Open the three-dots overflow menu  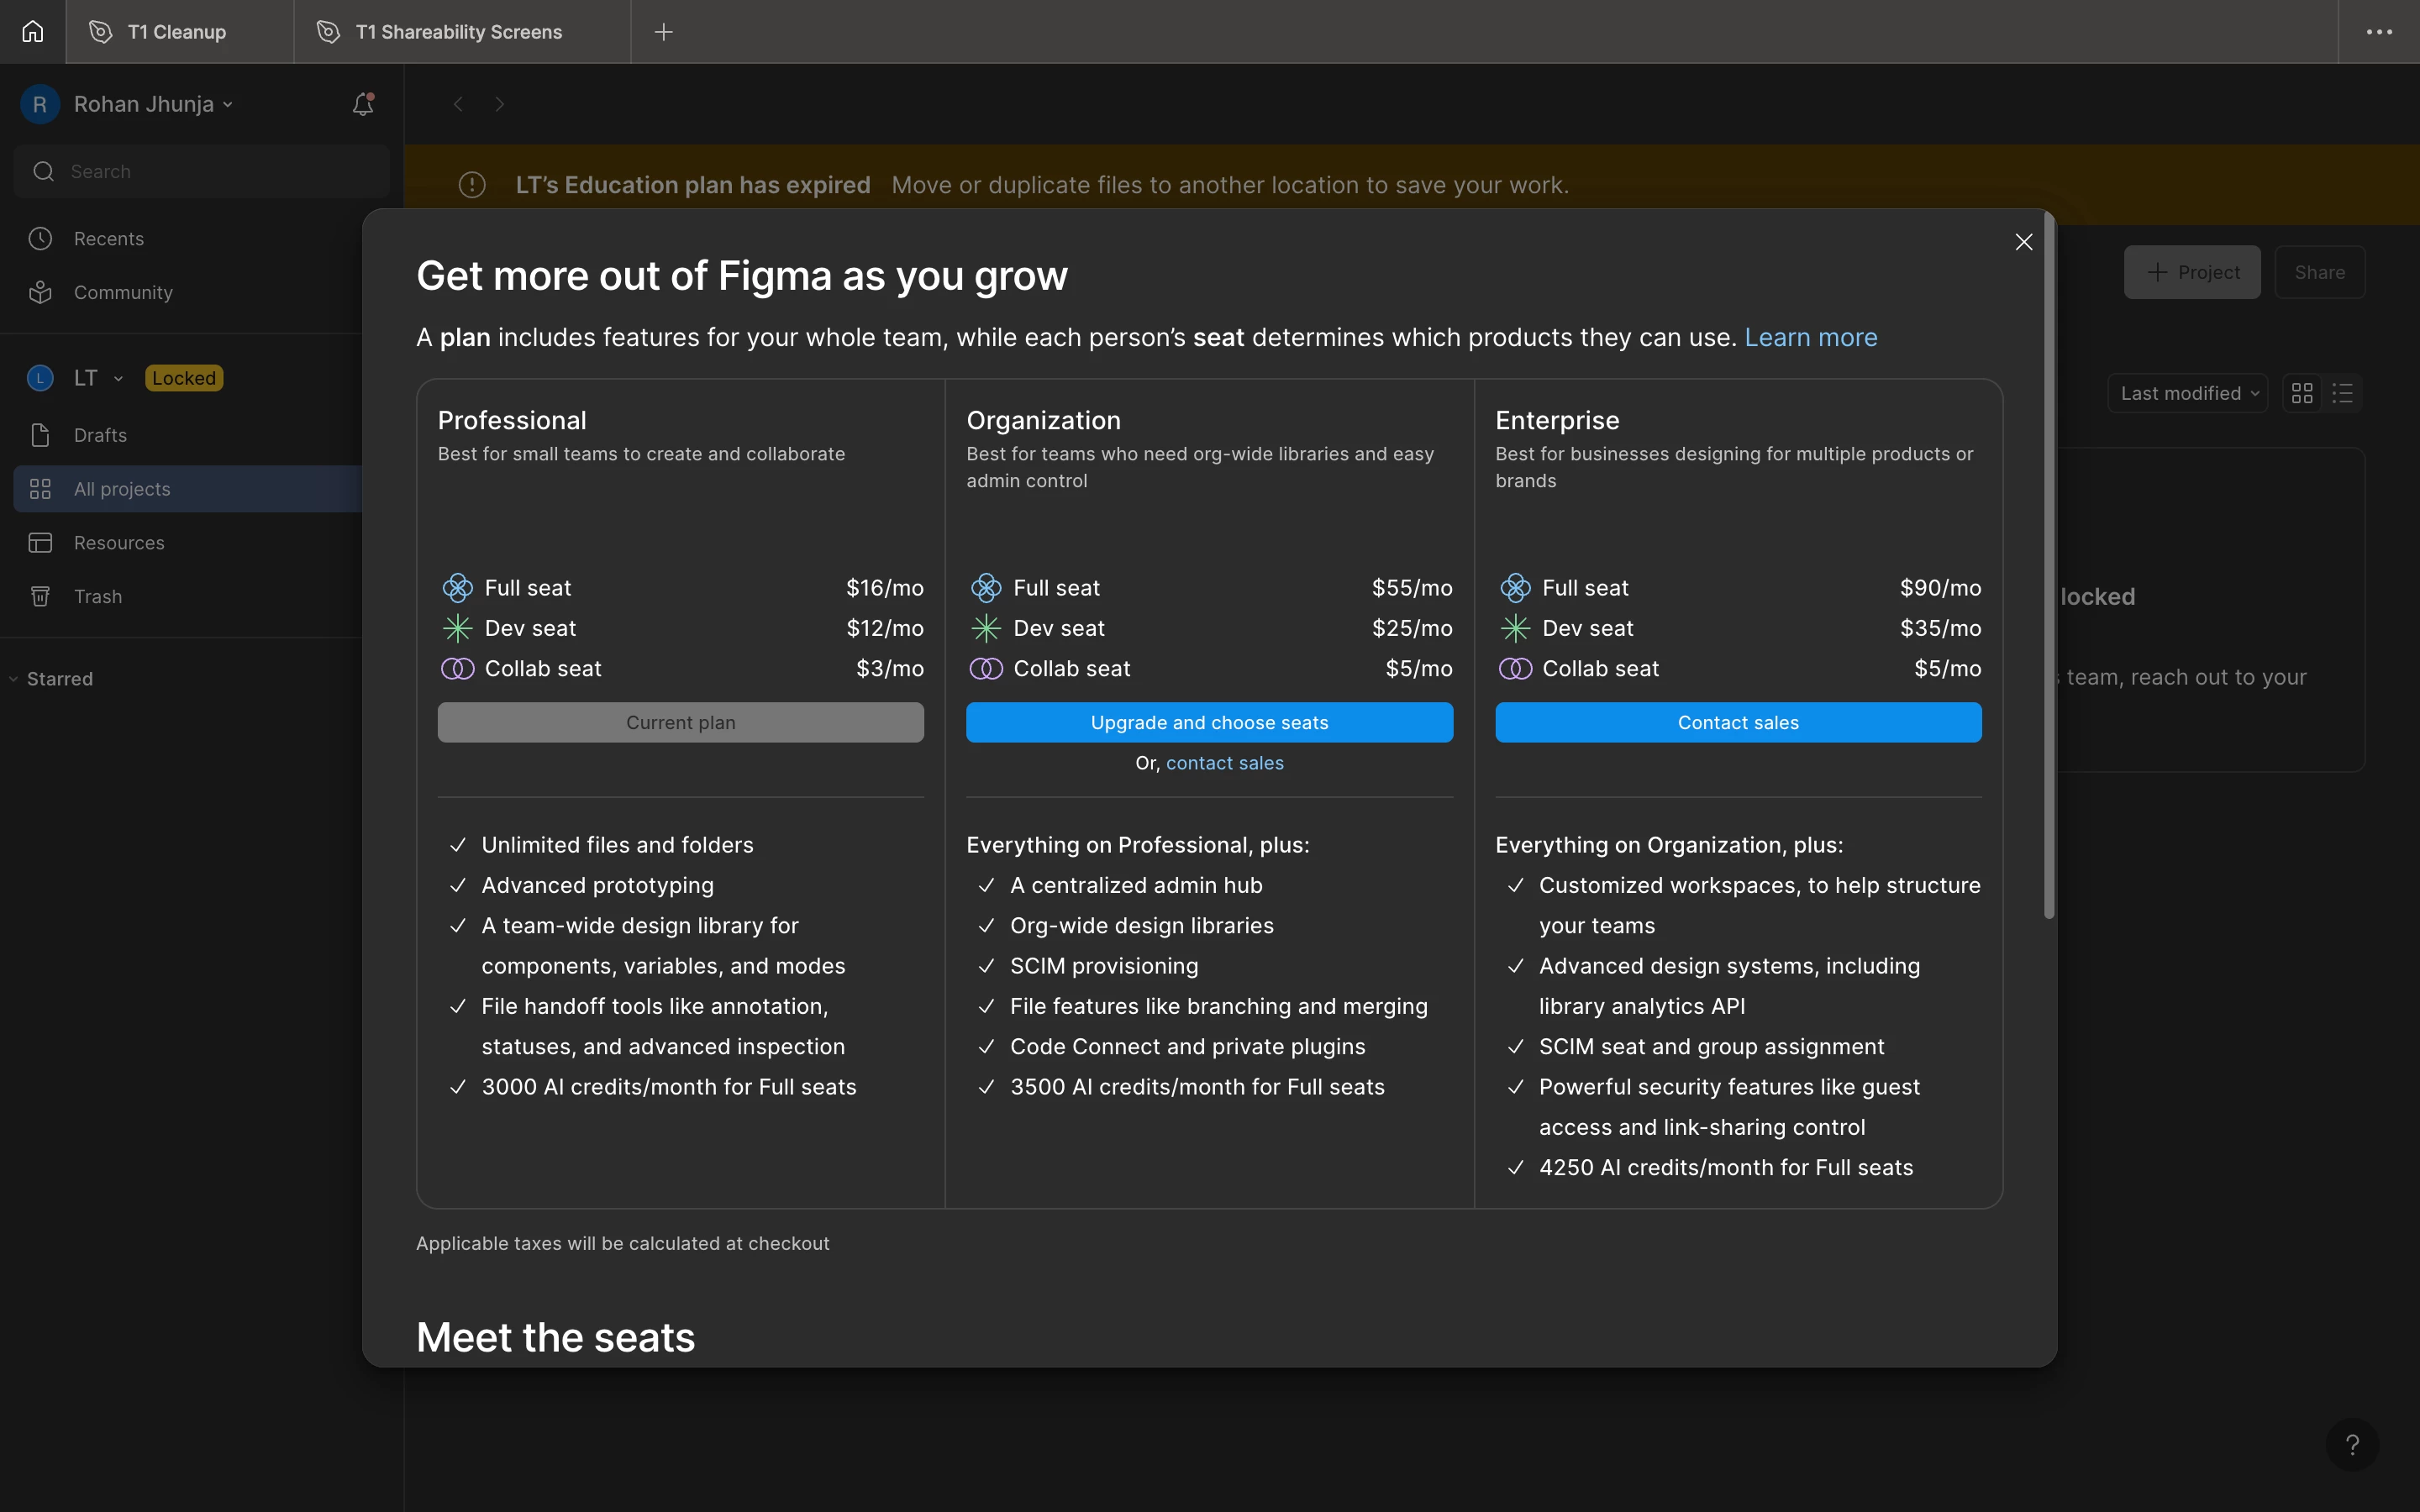[2379, 32]
